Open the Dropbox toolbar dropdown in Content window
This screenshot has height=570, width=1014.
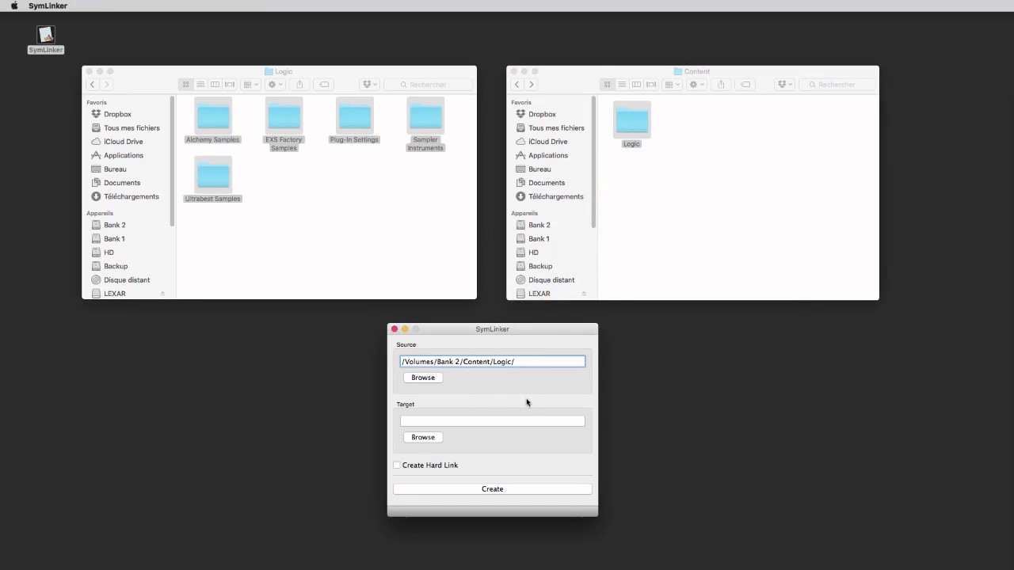pyautogui.click(x=785, y=85)
